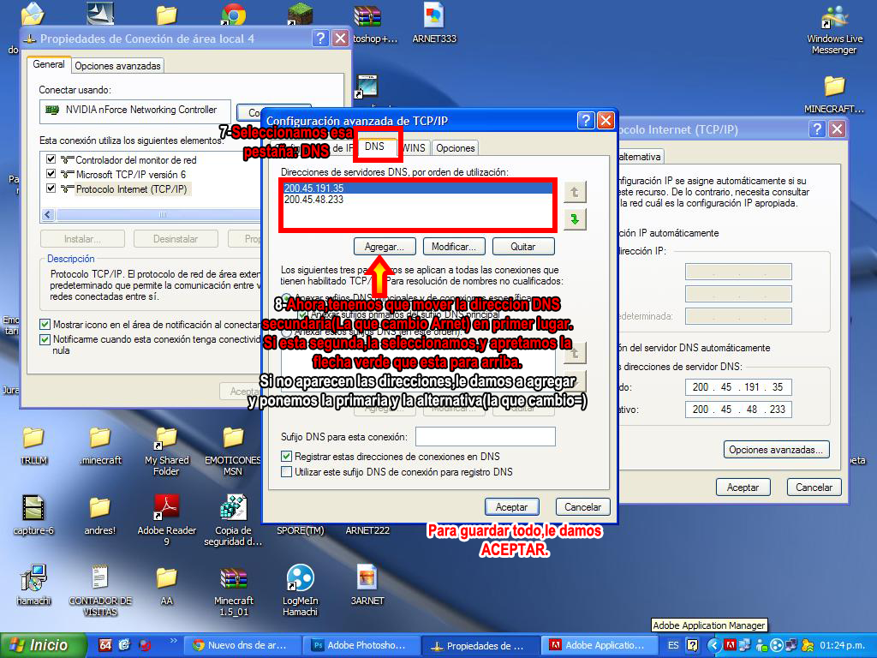877x658 pixels.
Task: Open the andres! folder icon
Action: point(100,515)
